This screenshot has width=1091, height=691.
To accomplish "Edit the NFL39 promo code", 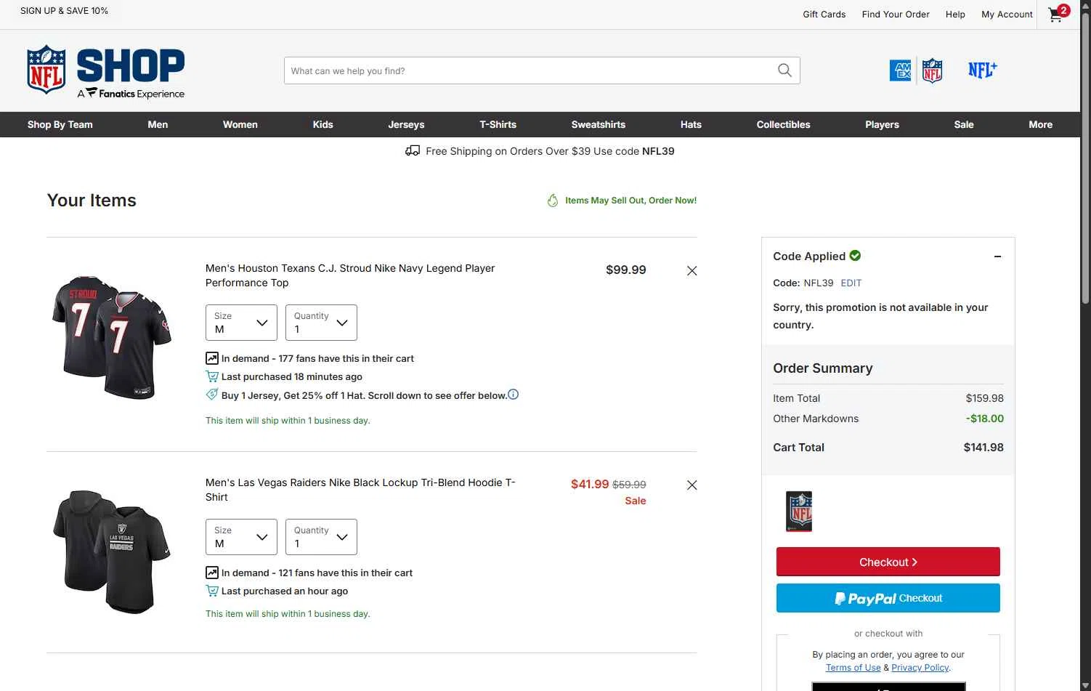I will pos(851,283).
